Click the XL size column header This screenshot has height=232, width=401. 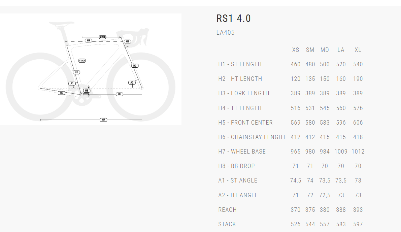pos(358,50)
